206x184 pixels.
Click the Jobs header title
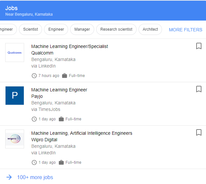point(11,8)
